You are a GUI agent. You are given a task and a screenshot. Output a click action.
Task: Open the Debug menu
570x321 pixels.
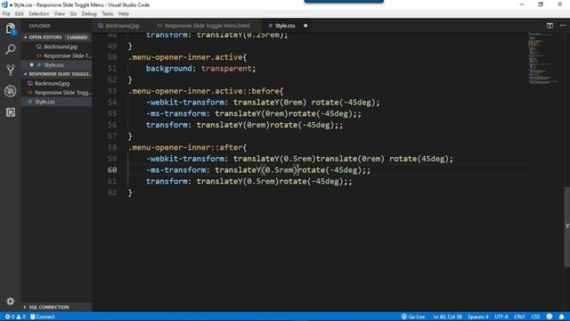coord(89,14)
